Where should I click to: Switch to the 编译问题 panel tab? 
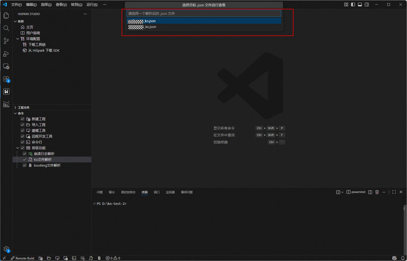click(187, 192)
